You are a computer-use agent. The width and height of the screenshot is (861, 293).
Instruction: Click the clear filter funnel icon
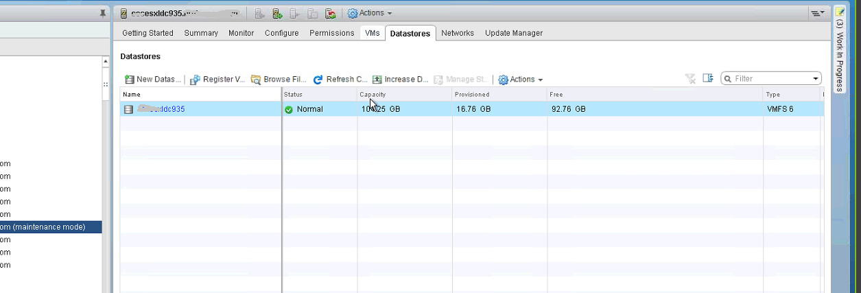(691, 79)
